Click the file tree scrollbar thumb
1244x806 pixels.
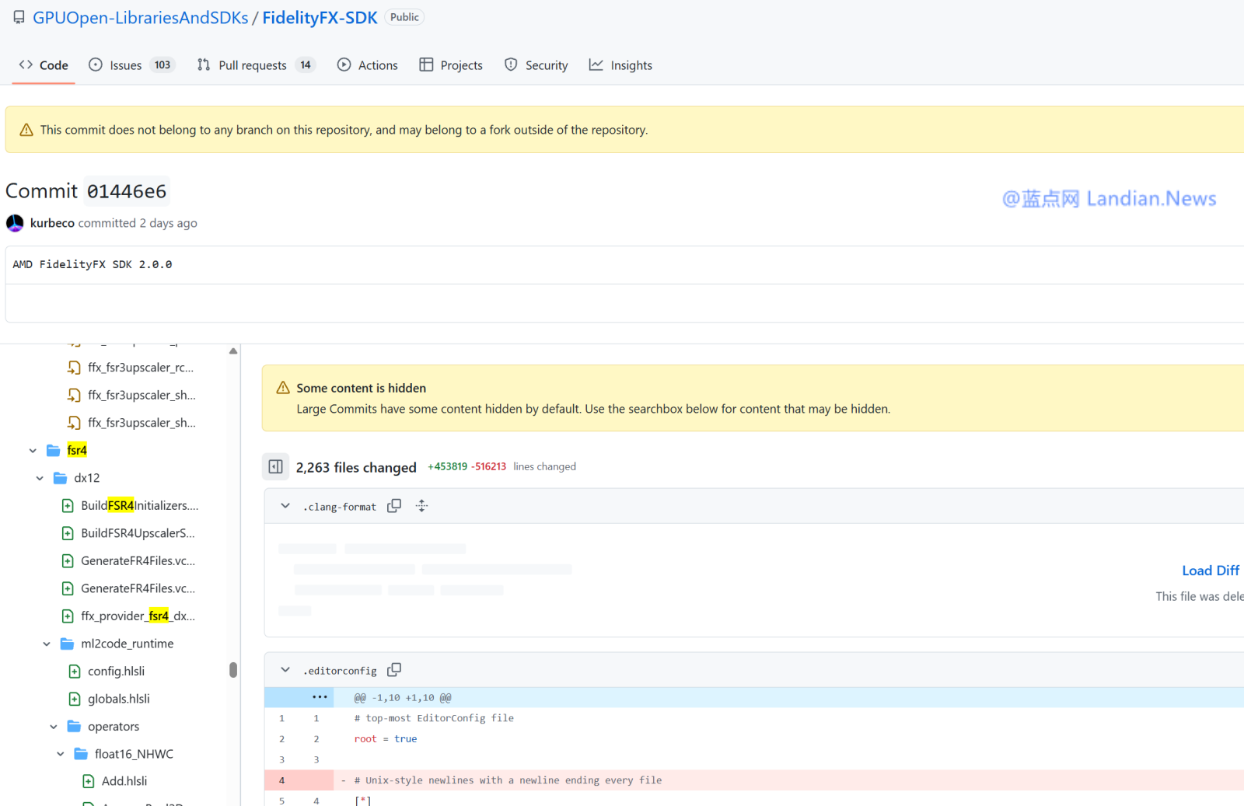pos(233,670)
